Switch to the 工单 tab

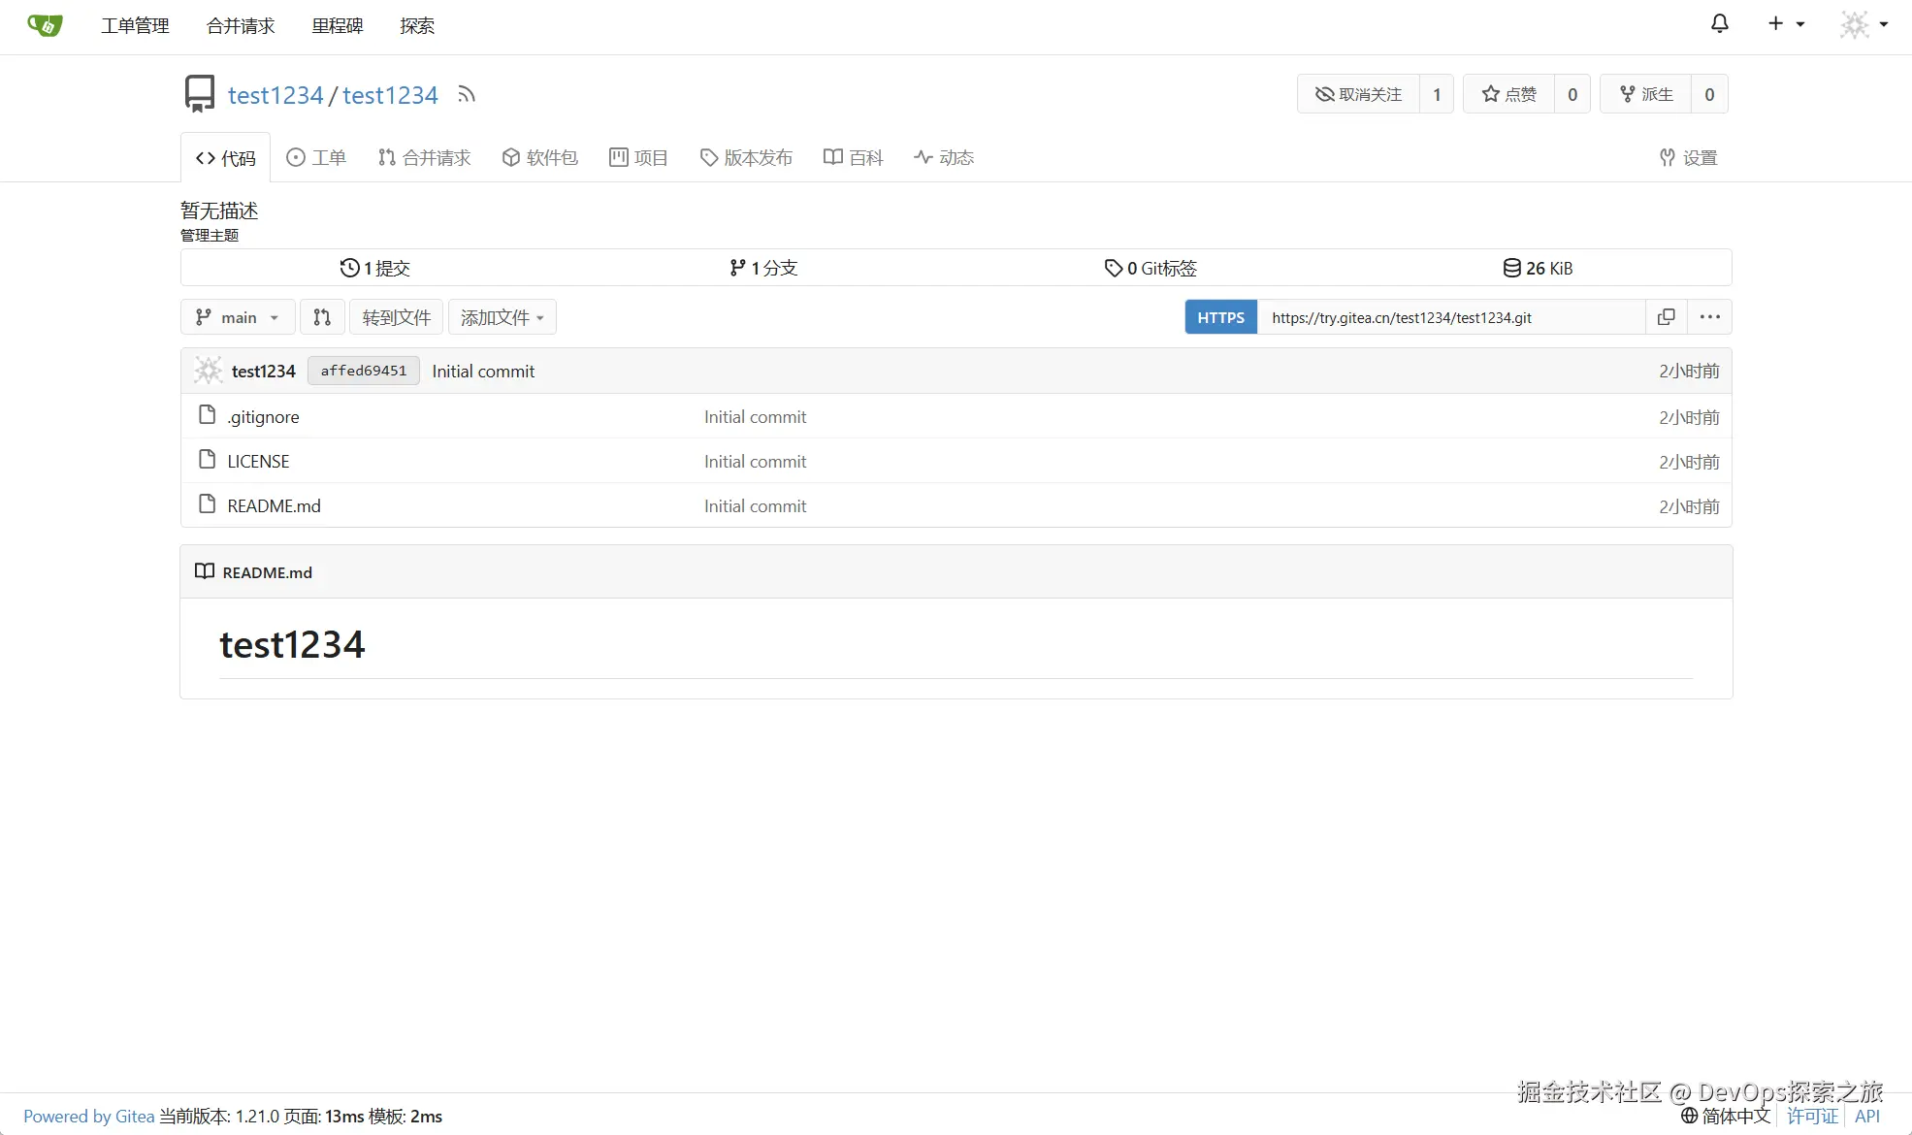click(316, 157)
